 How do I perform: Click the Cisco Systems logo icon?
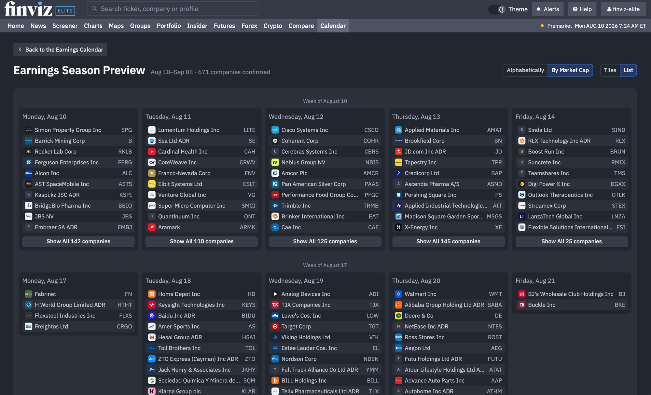(x=275, y=130)
